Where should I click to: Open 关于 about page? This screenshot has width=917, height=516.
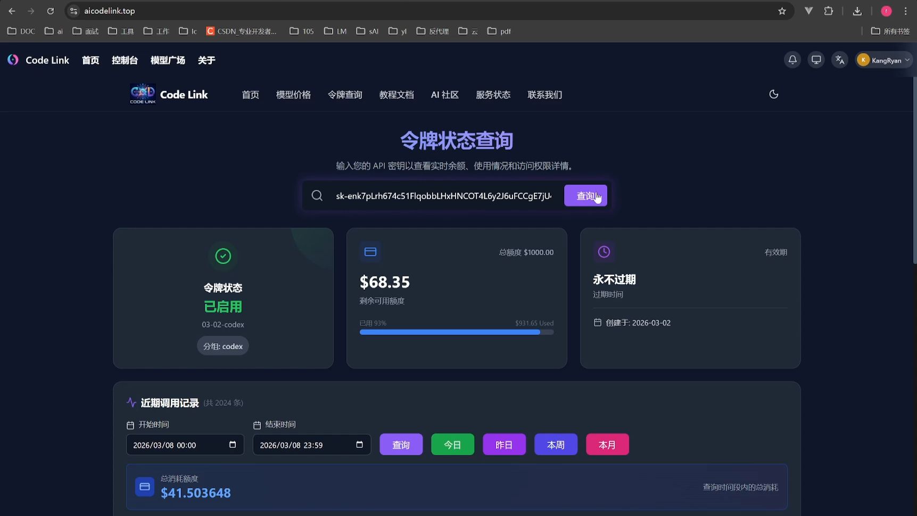click(206, 60)
